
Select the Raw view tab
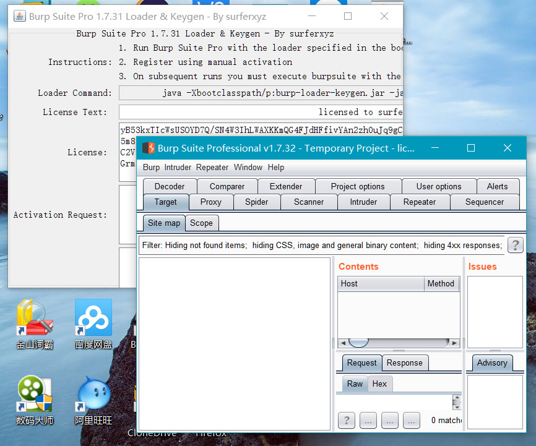[355, 384]
